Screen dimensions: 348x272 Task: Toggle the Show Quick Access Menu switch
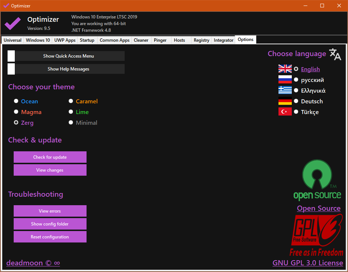[x=11, y=56]
